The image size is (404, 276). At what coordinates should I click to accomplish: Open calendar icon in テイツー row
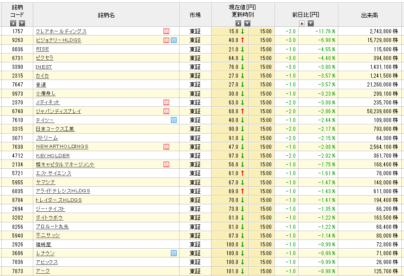pyautogui.click(x=174, y=120)
